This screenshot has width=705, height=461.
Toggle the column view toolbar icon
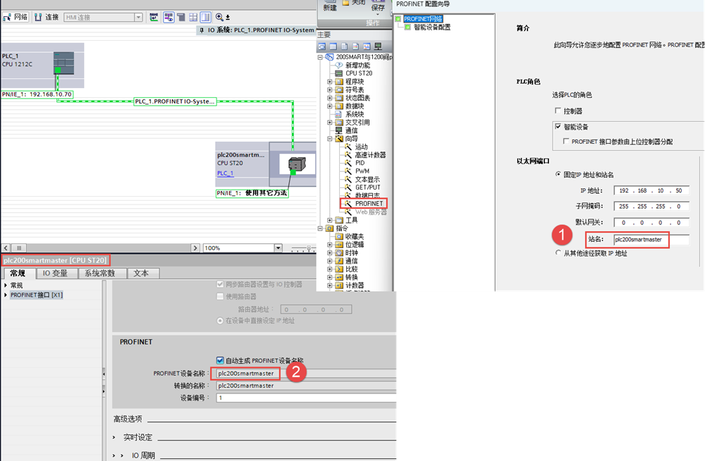pos(205,17)
